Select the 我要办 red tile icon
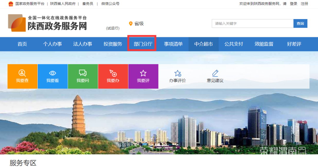The height and width of the screenshot is (168, 318). click(x=113, y=73)
